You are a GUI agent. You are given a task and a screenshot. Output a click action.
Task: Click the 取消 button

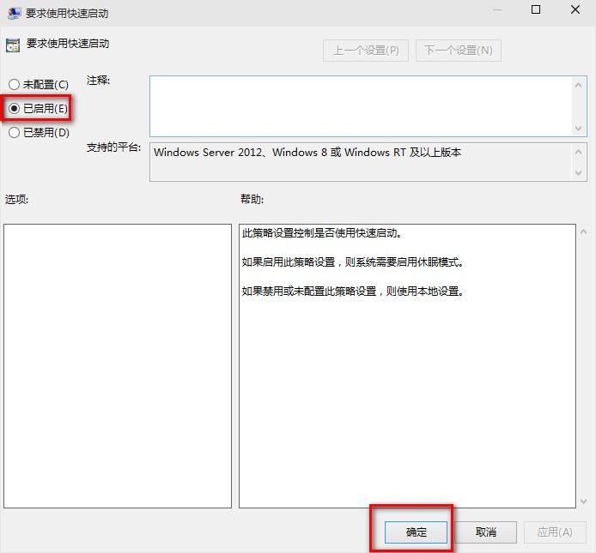click(x=485, y=532)
